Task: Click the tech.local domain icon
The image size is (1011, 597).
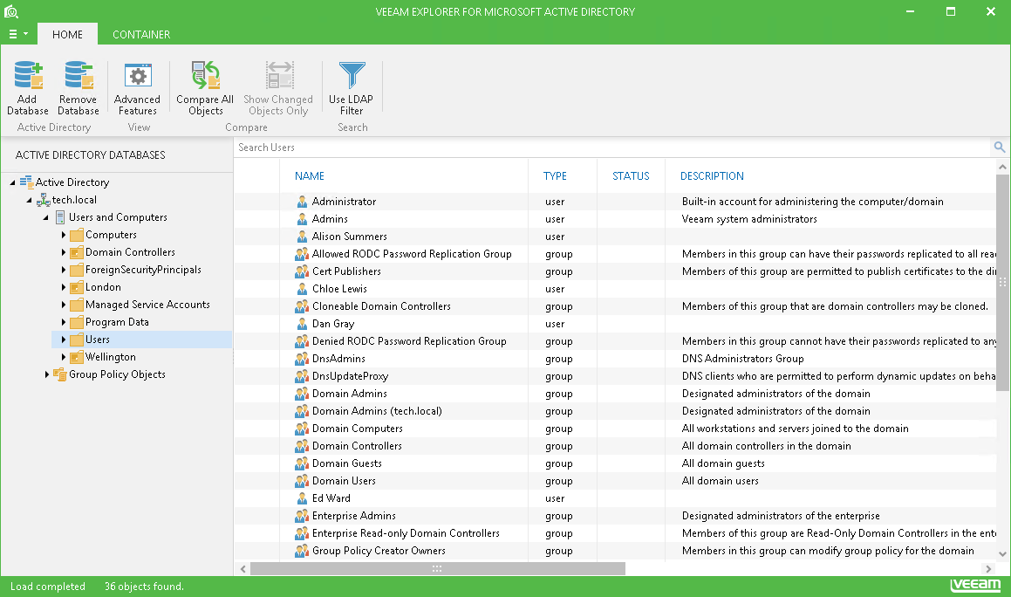Action: pyautogui.click(x=44, y=200)
